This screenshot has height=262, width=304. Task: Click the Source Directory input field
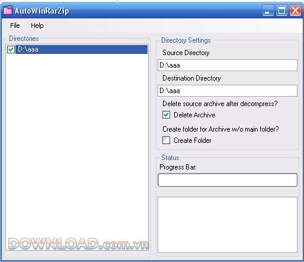[228, 65]
